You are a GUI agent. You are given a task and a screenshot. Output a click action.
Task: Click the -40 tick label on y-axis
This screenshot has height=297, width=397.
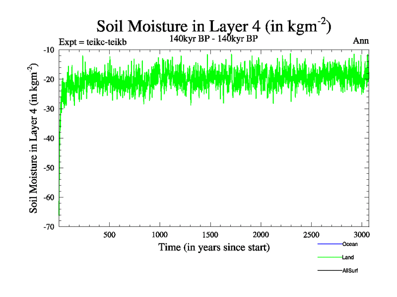[49, 138]
